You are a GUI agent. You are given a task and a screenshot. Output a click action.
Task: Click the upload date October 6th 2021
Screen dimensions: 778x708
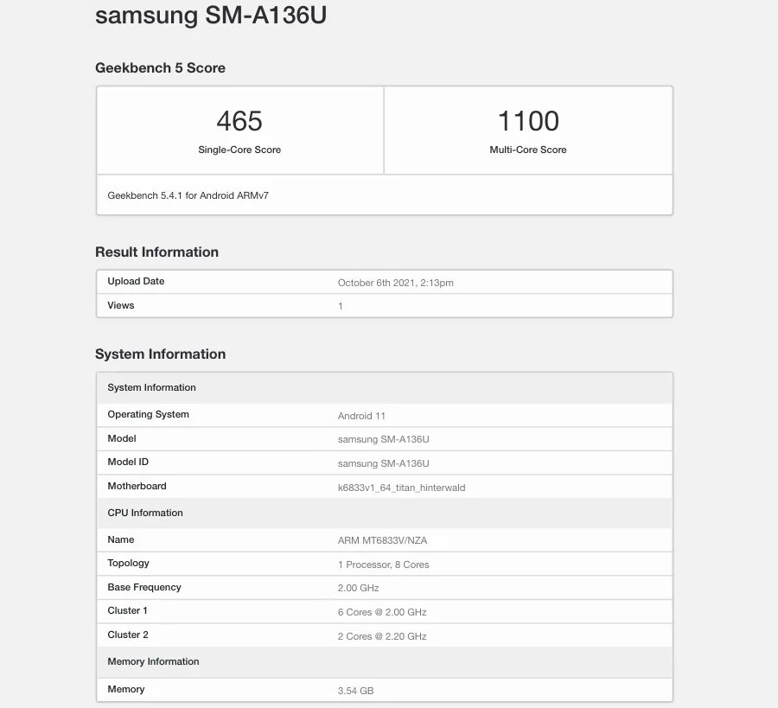pyautogui.click(x=395, y=282)
